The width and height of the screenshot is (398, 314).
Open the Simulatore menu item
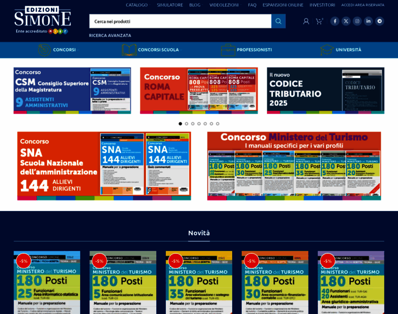170,5
